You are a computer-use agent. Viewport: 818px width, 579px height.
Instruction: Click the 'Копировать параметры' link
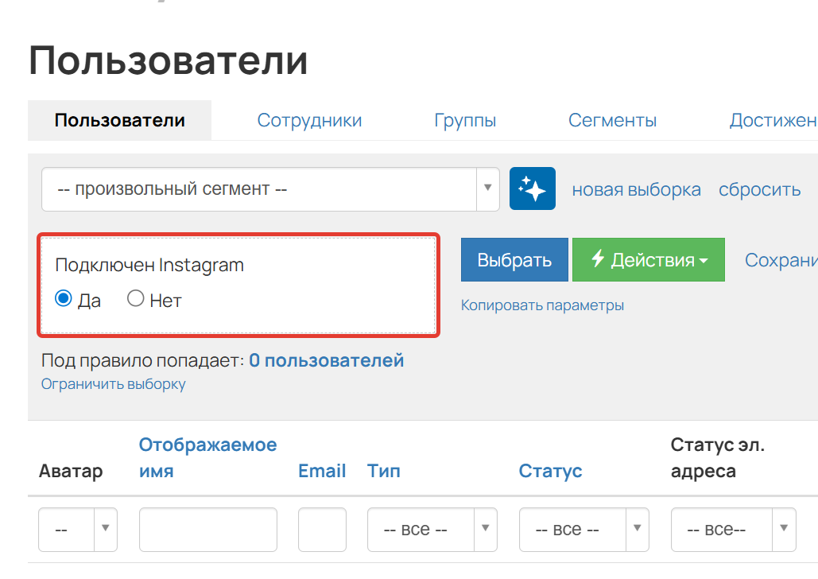point(542,305)
